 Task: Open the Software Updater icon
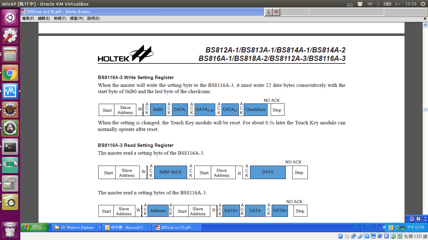10,128
